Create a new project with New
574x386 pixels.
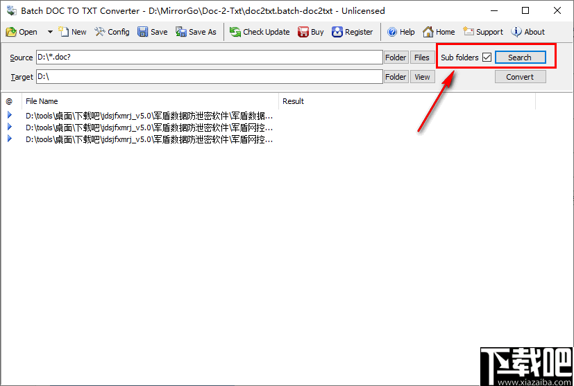click(72, 32)
